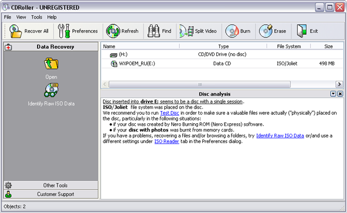Click the horizontal scrollbar left arrow
This screenshot has height=213, width=347.
point(105,85)
